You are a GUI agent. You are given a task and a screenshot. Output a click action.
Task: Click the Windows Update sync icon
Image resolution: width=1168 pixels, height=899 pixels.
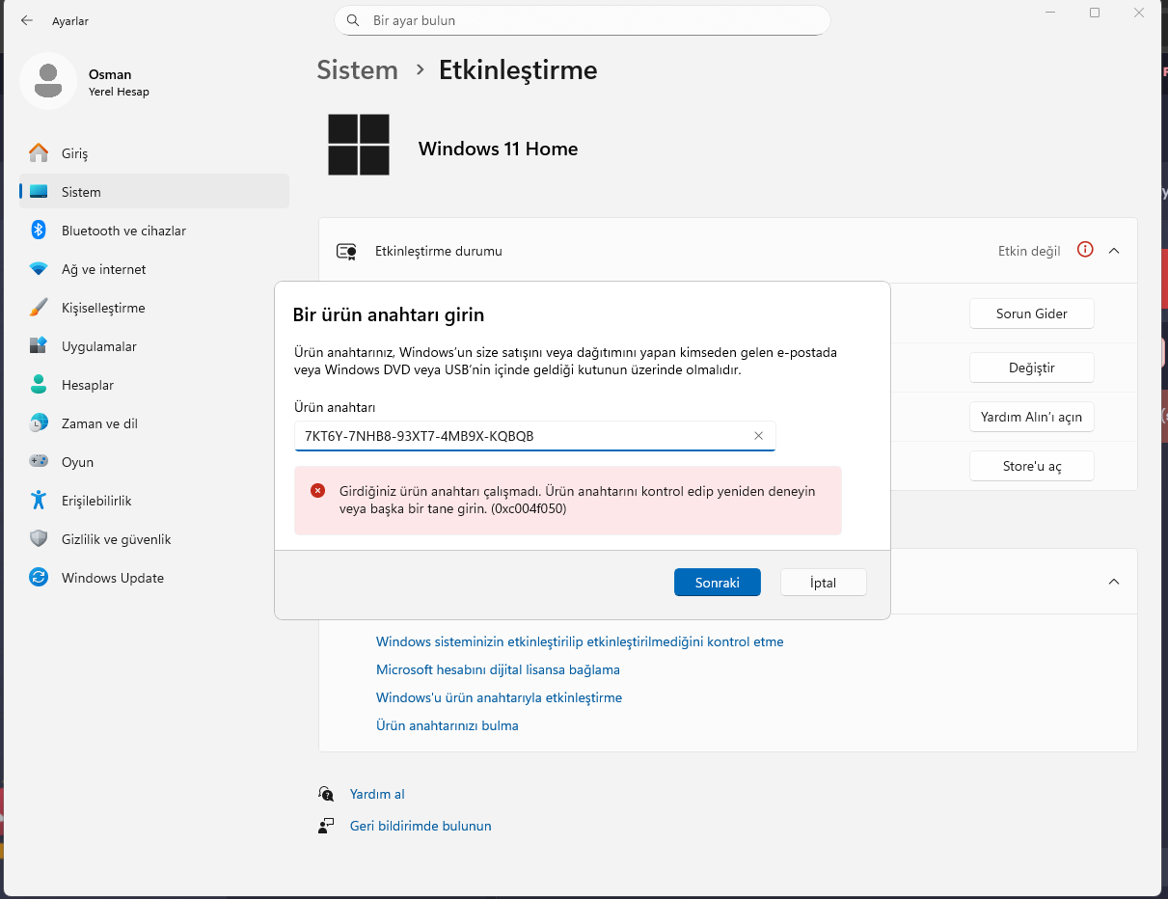(x=39, y=578)
